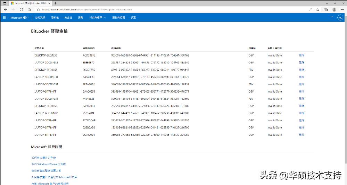Open the 獎勵 menu item
This screenshot has width=347, height=185.
[x=80, y=17]
